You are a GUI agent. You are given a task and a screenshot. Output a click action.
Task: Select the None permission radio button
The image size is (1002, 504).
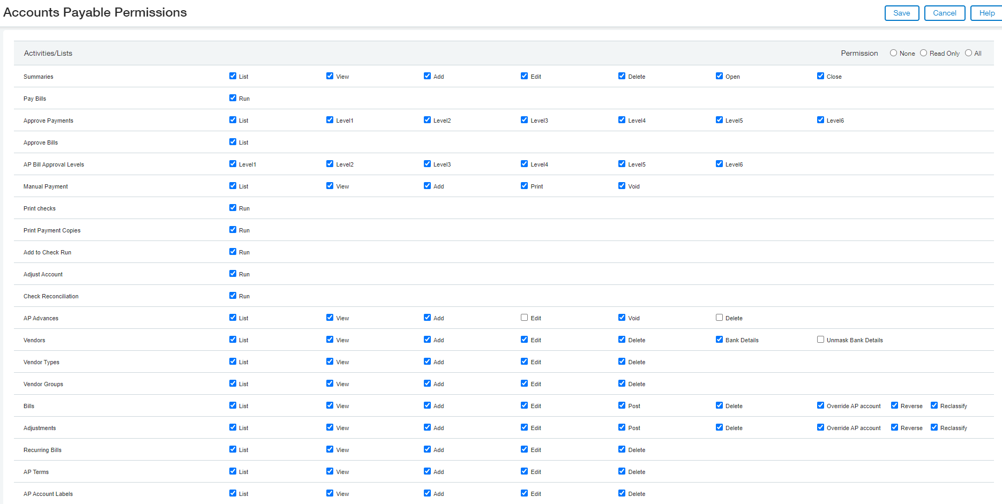tap(893, 53)
